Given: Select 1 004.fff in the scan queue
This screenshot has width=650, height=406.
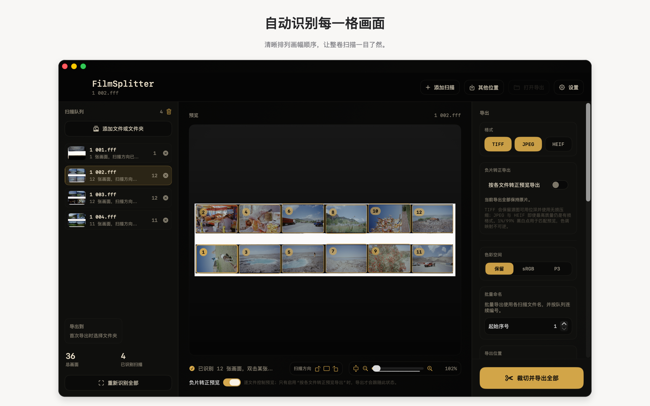Looking at the screenshot, I should pos(118,220).
